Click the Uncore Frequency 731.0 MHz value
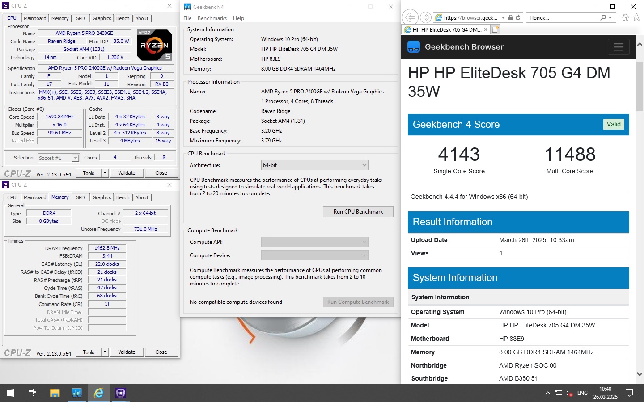 (x=145, y=229)
